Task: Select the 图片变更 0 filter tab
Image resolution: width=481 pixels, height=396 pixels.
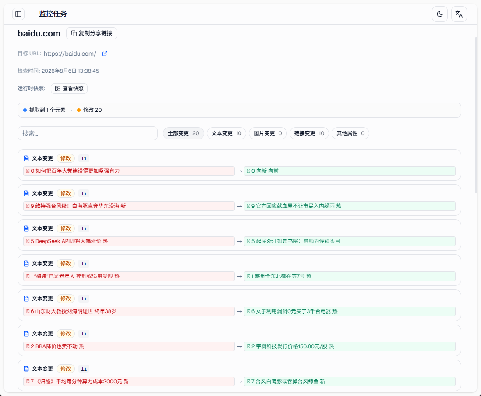Action: point(268,133)
